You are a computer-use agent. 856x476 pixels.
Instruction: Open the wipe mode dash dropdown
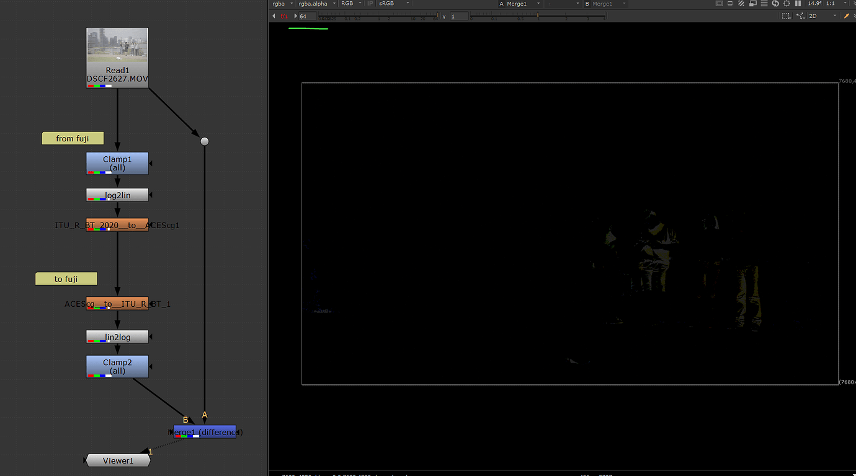[563, 4]
